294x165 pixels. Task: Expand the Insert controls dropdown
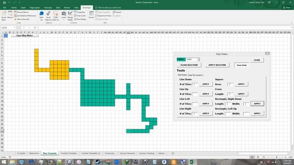click(x=64, y=16)
